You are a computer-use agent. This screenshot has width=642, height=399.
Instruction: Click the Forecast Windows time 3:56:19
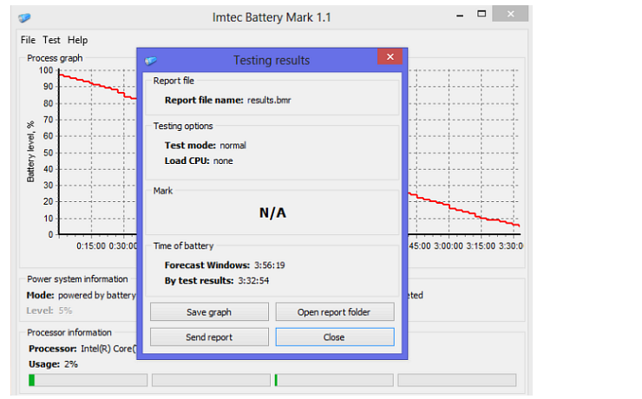[x=270, y=265]
